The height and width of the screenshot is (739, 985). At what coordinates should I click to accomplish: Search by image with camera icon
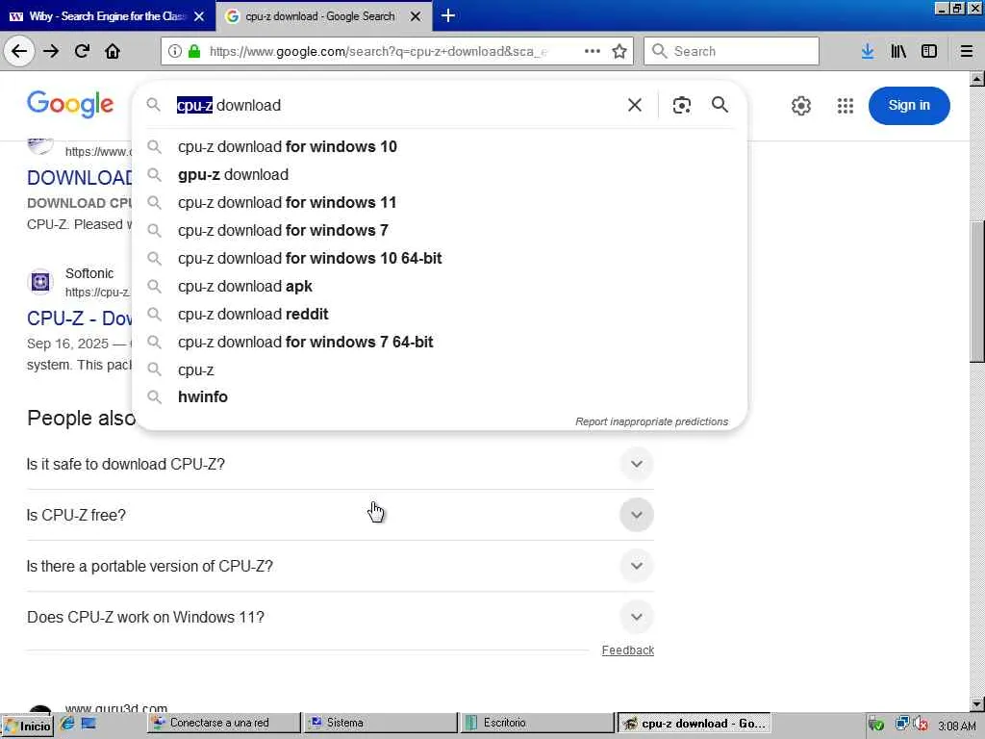pos(682,105)
